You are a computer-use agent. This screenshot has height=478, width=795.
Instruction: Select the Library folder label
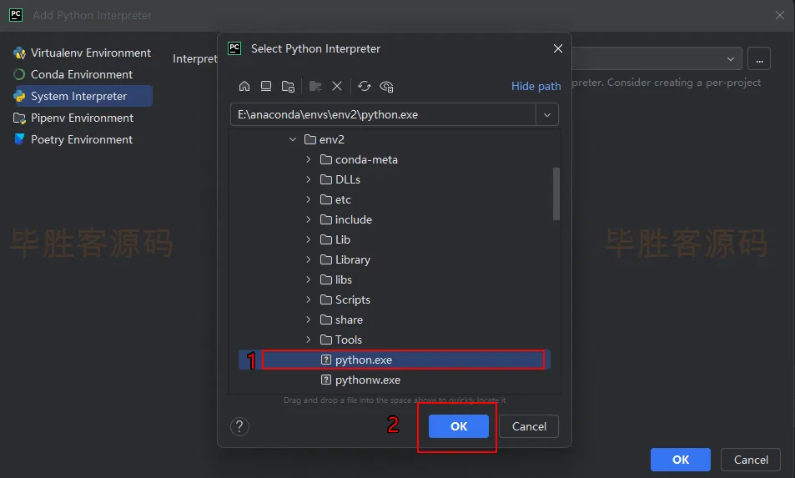352,259
